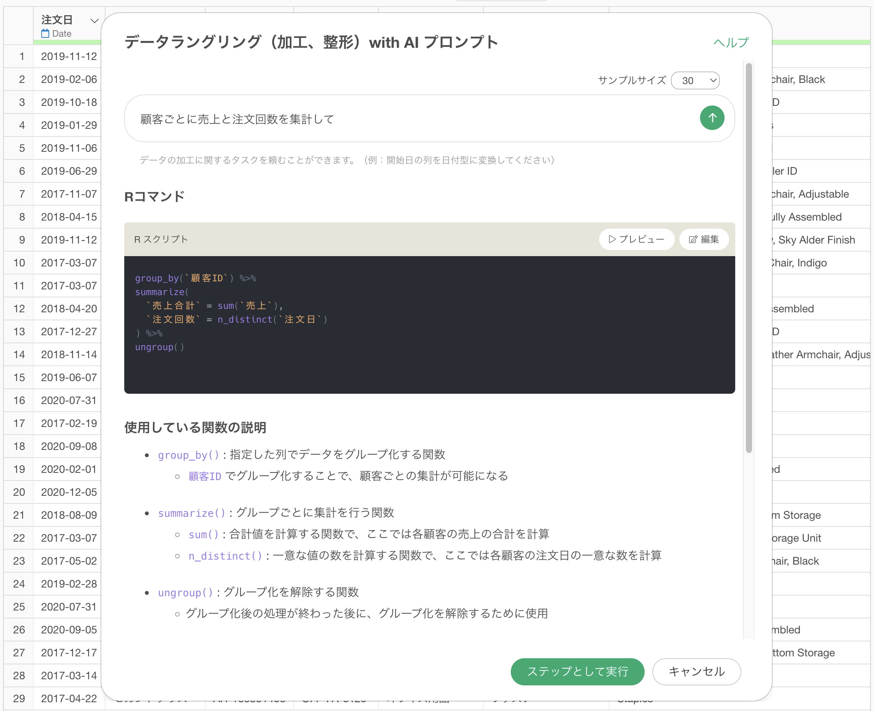Screen dimensions: 874x711
Task: Click the ungroup() function name
Action: coord(185,592)
